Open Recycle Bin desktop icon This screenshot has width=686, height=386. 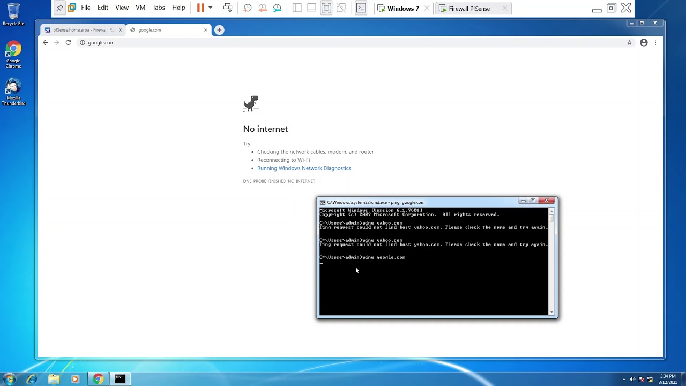click(x=13, y=15)
